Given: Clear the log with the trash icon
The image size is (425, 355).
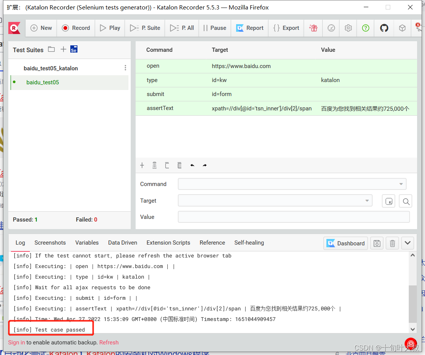Looking at the screenshot, I should (x=392, y=243).
